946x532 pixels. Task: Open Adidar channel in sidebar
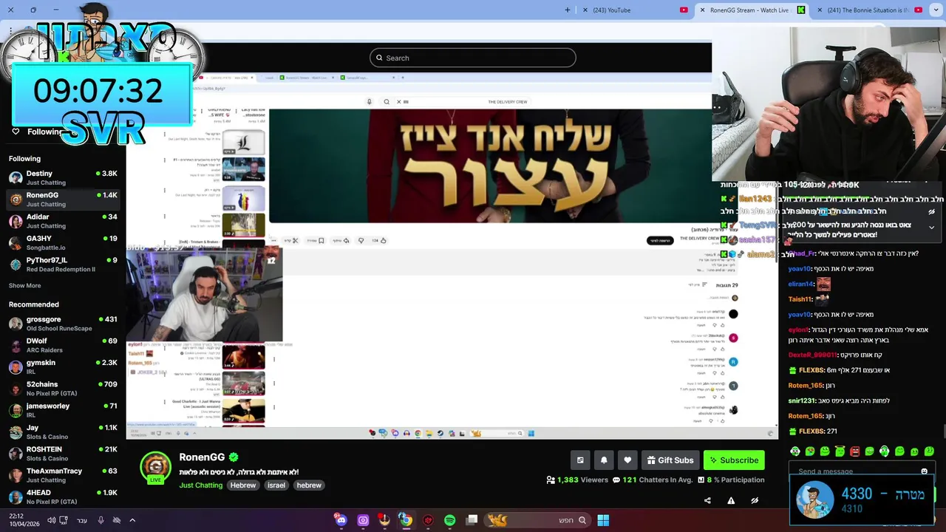coord(63,221)
